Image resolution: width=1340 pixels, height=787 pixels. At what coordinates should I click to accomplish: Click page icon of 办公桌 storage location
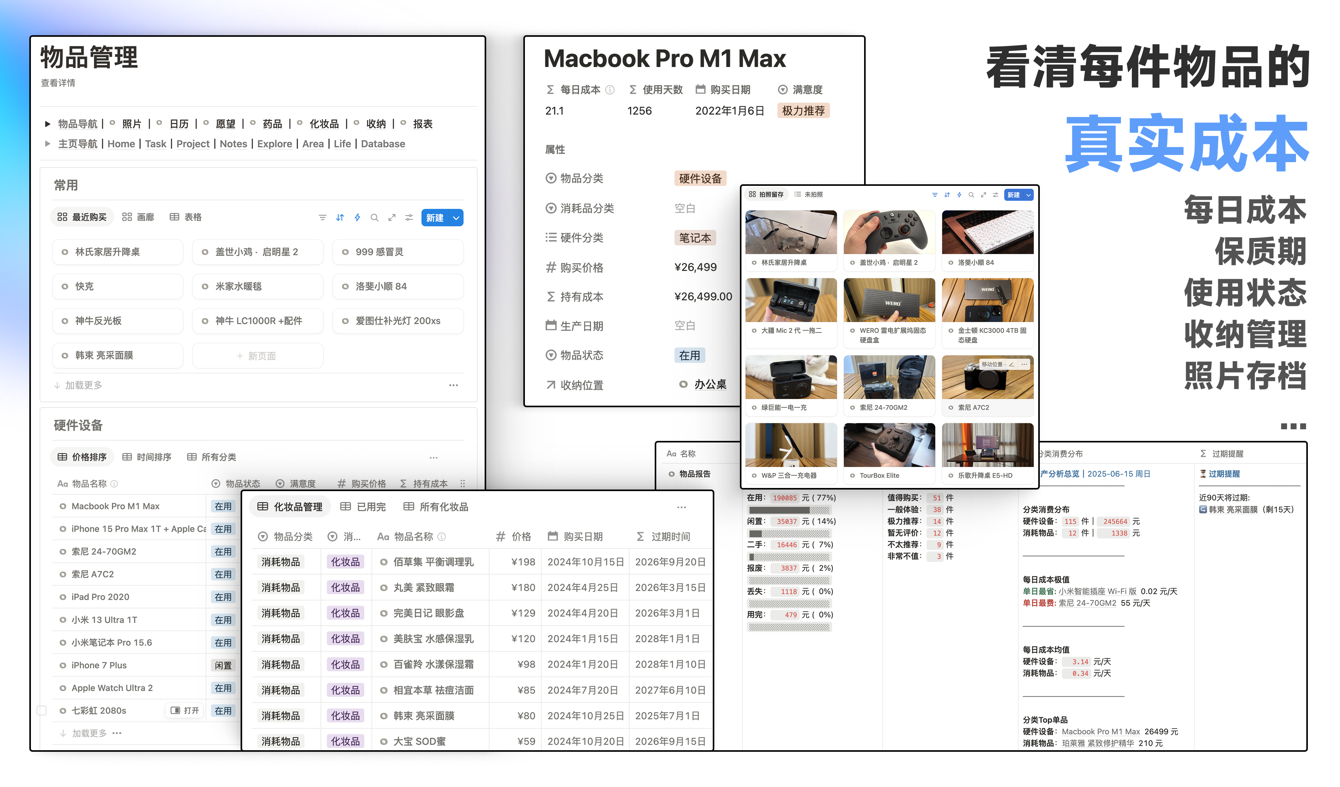(683, 385)
